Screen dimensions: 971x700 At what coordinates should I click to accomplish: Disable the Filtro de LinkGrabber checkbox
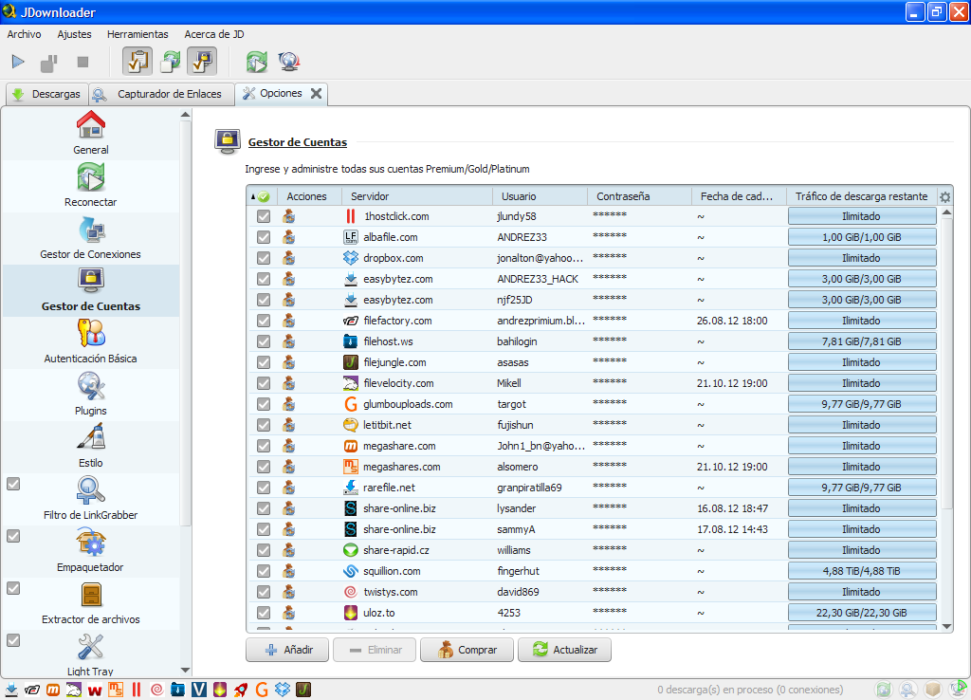13,484
